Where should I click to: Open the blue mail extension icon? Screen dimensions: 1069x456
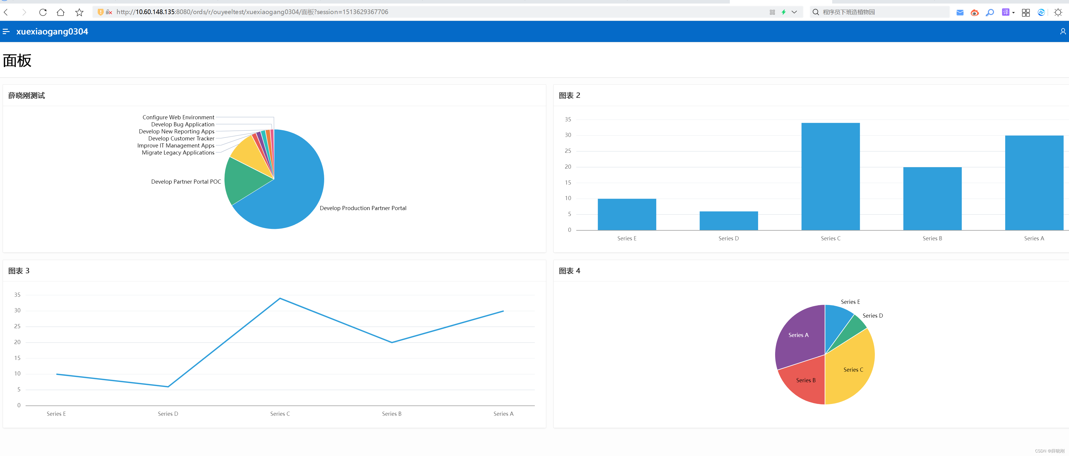960,12
